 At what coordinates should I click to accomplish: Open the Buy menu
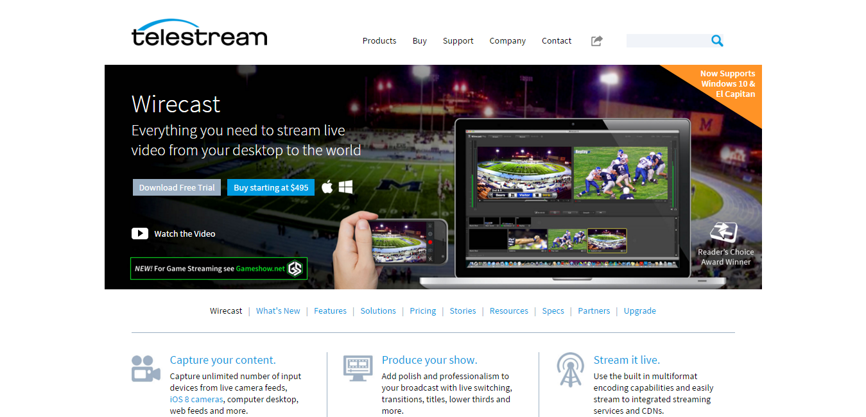click(x=420, y=40)
